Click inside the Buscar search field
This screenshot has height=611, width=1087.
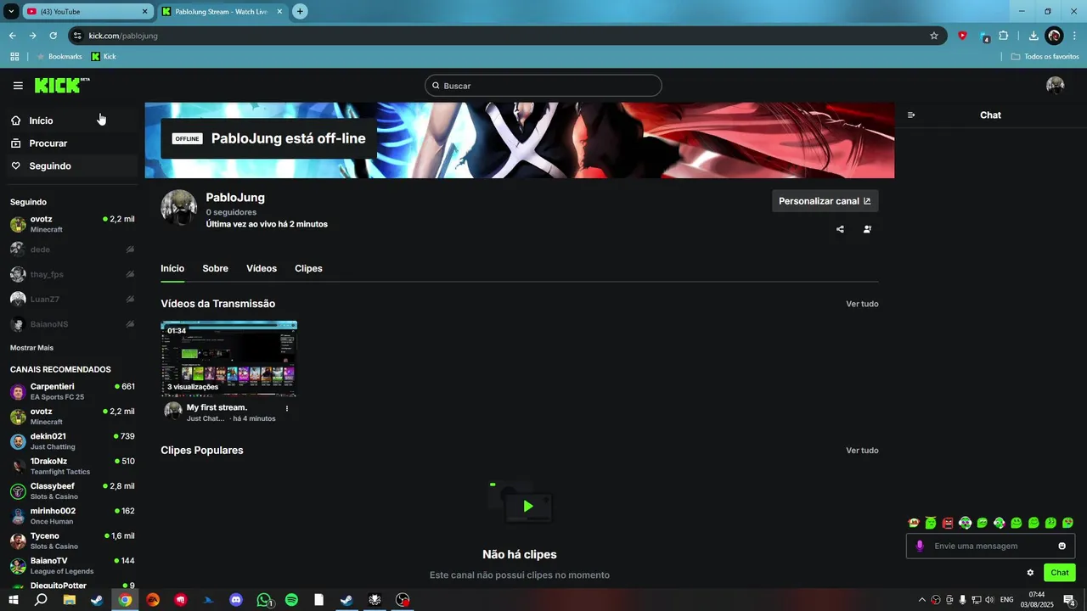(x=543, y=86)
